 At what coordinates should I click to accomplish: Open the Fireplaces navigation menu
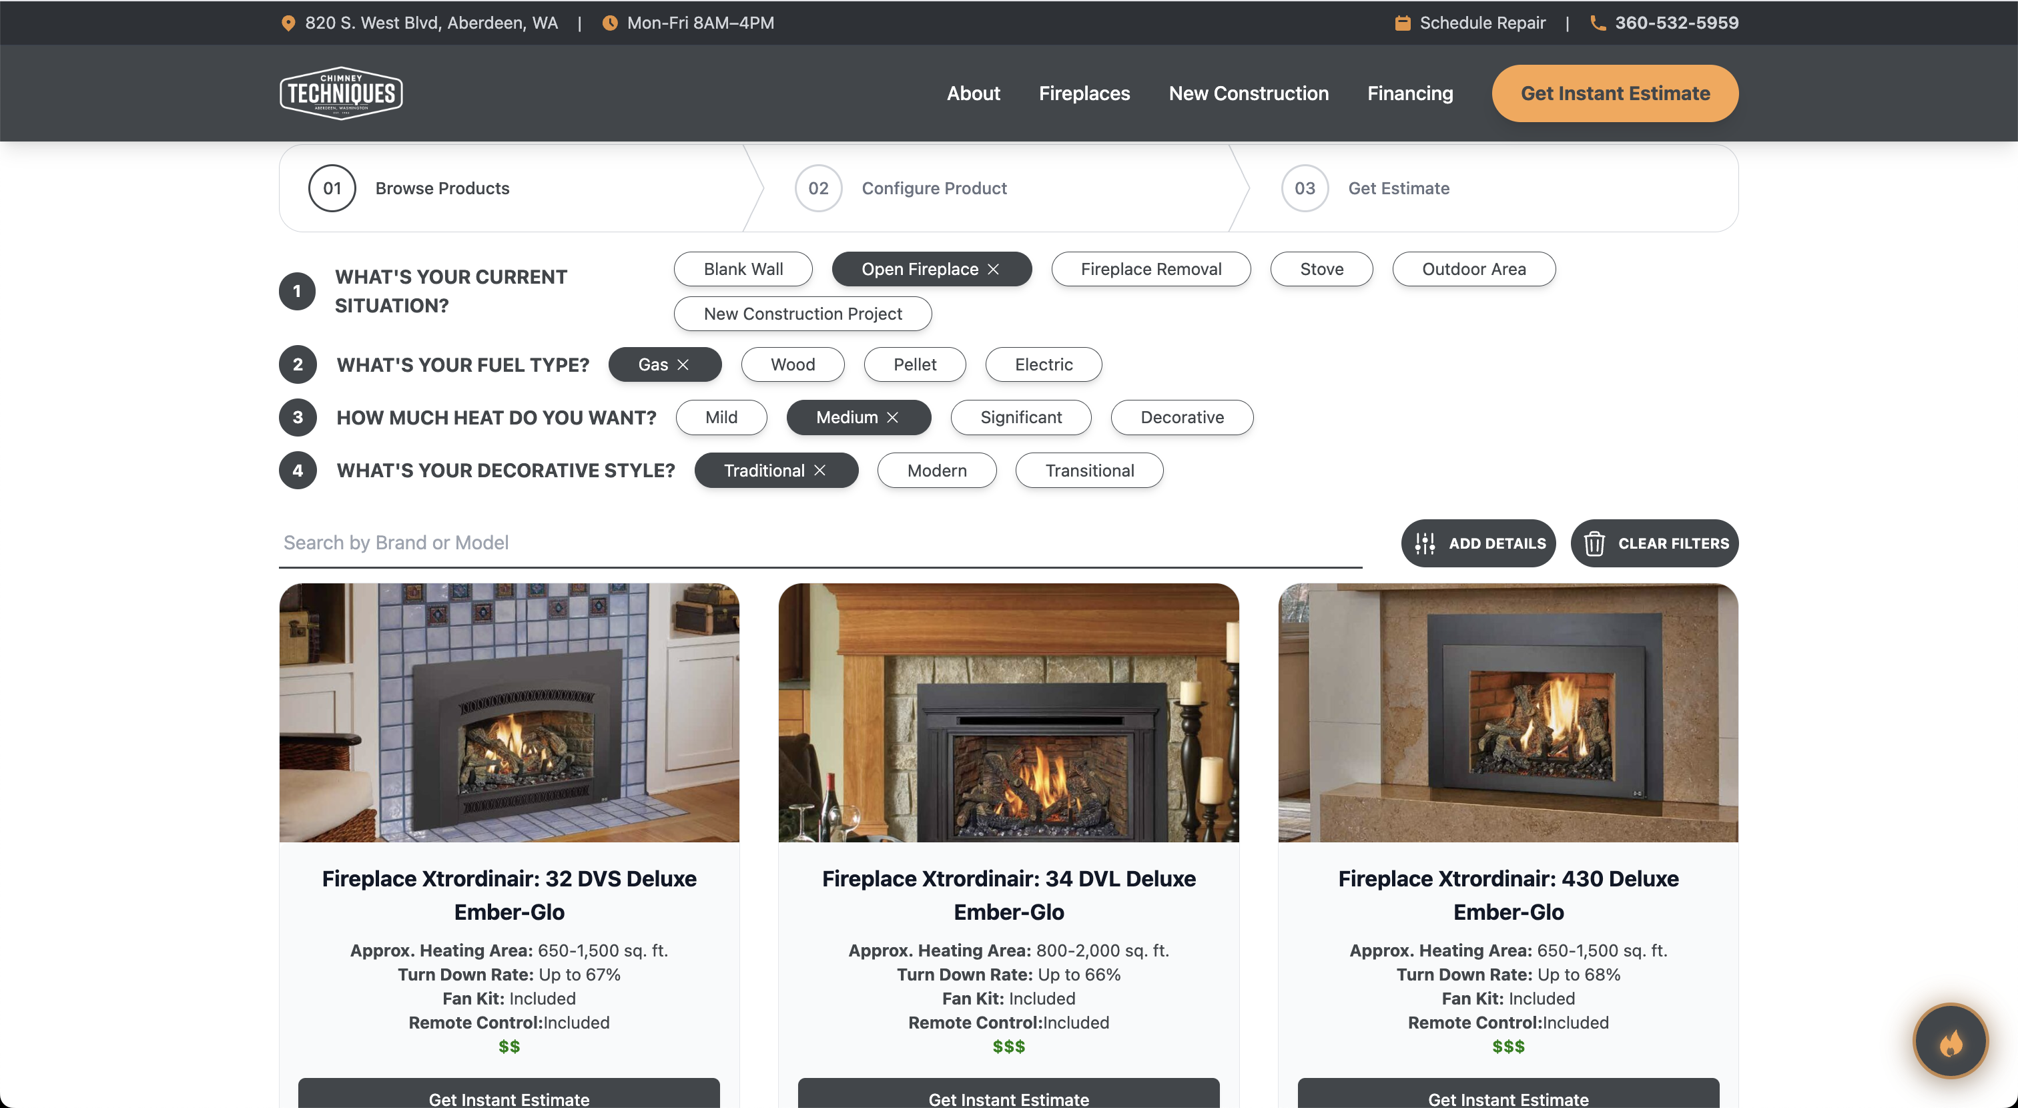point(1084,93)
